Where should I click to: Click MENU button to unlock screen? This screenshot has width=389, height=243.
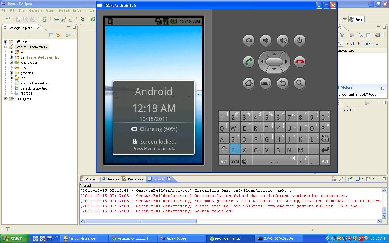click(x=266, y=83)
